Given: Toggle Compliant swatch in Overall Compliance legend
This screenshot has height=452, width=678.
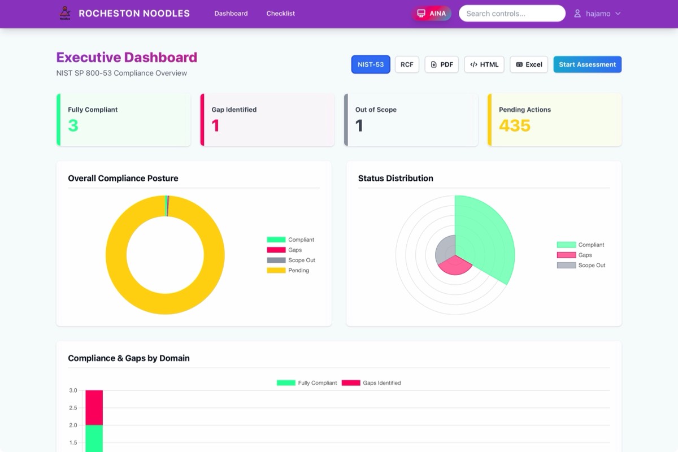Looking at the screenshot, I should [276, 240].
